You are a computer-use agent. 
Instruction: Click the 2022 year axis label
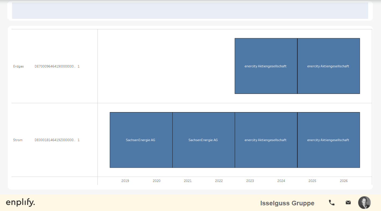coord(219,181)
